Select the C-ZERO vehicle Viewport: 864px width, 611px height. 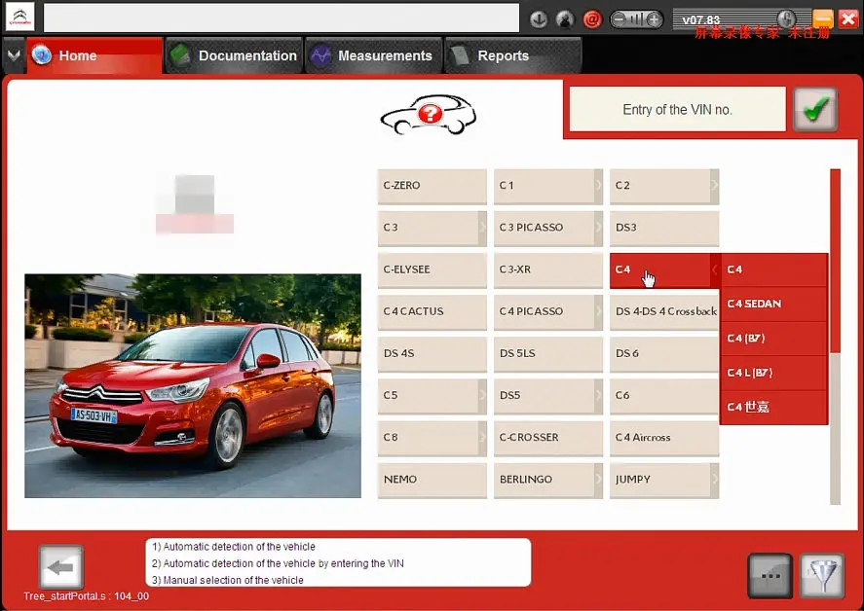pos(432,186)
